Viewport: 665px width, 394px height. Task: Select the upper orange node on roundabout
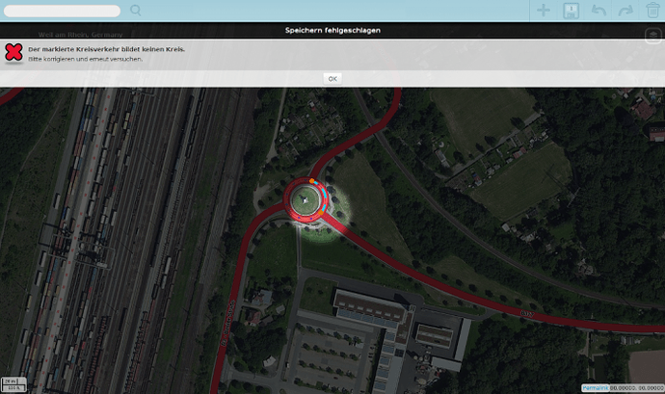(313, 181)
